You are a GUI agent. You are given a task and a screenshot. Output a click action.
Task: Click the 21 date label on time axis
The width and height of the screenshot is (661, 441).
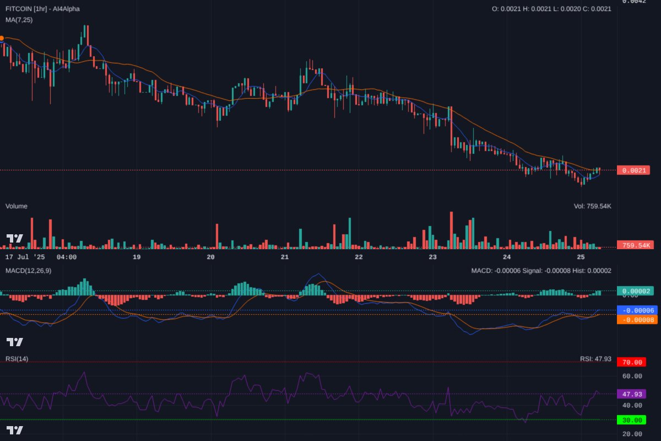[x=285, y=257]
